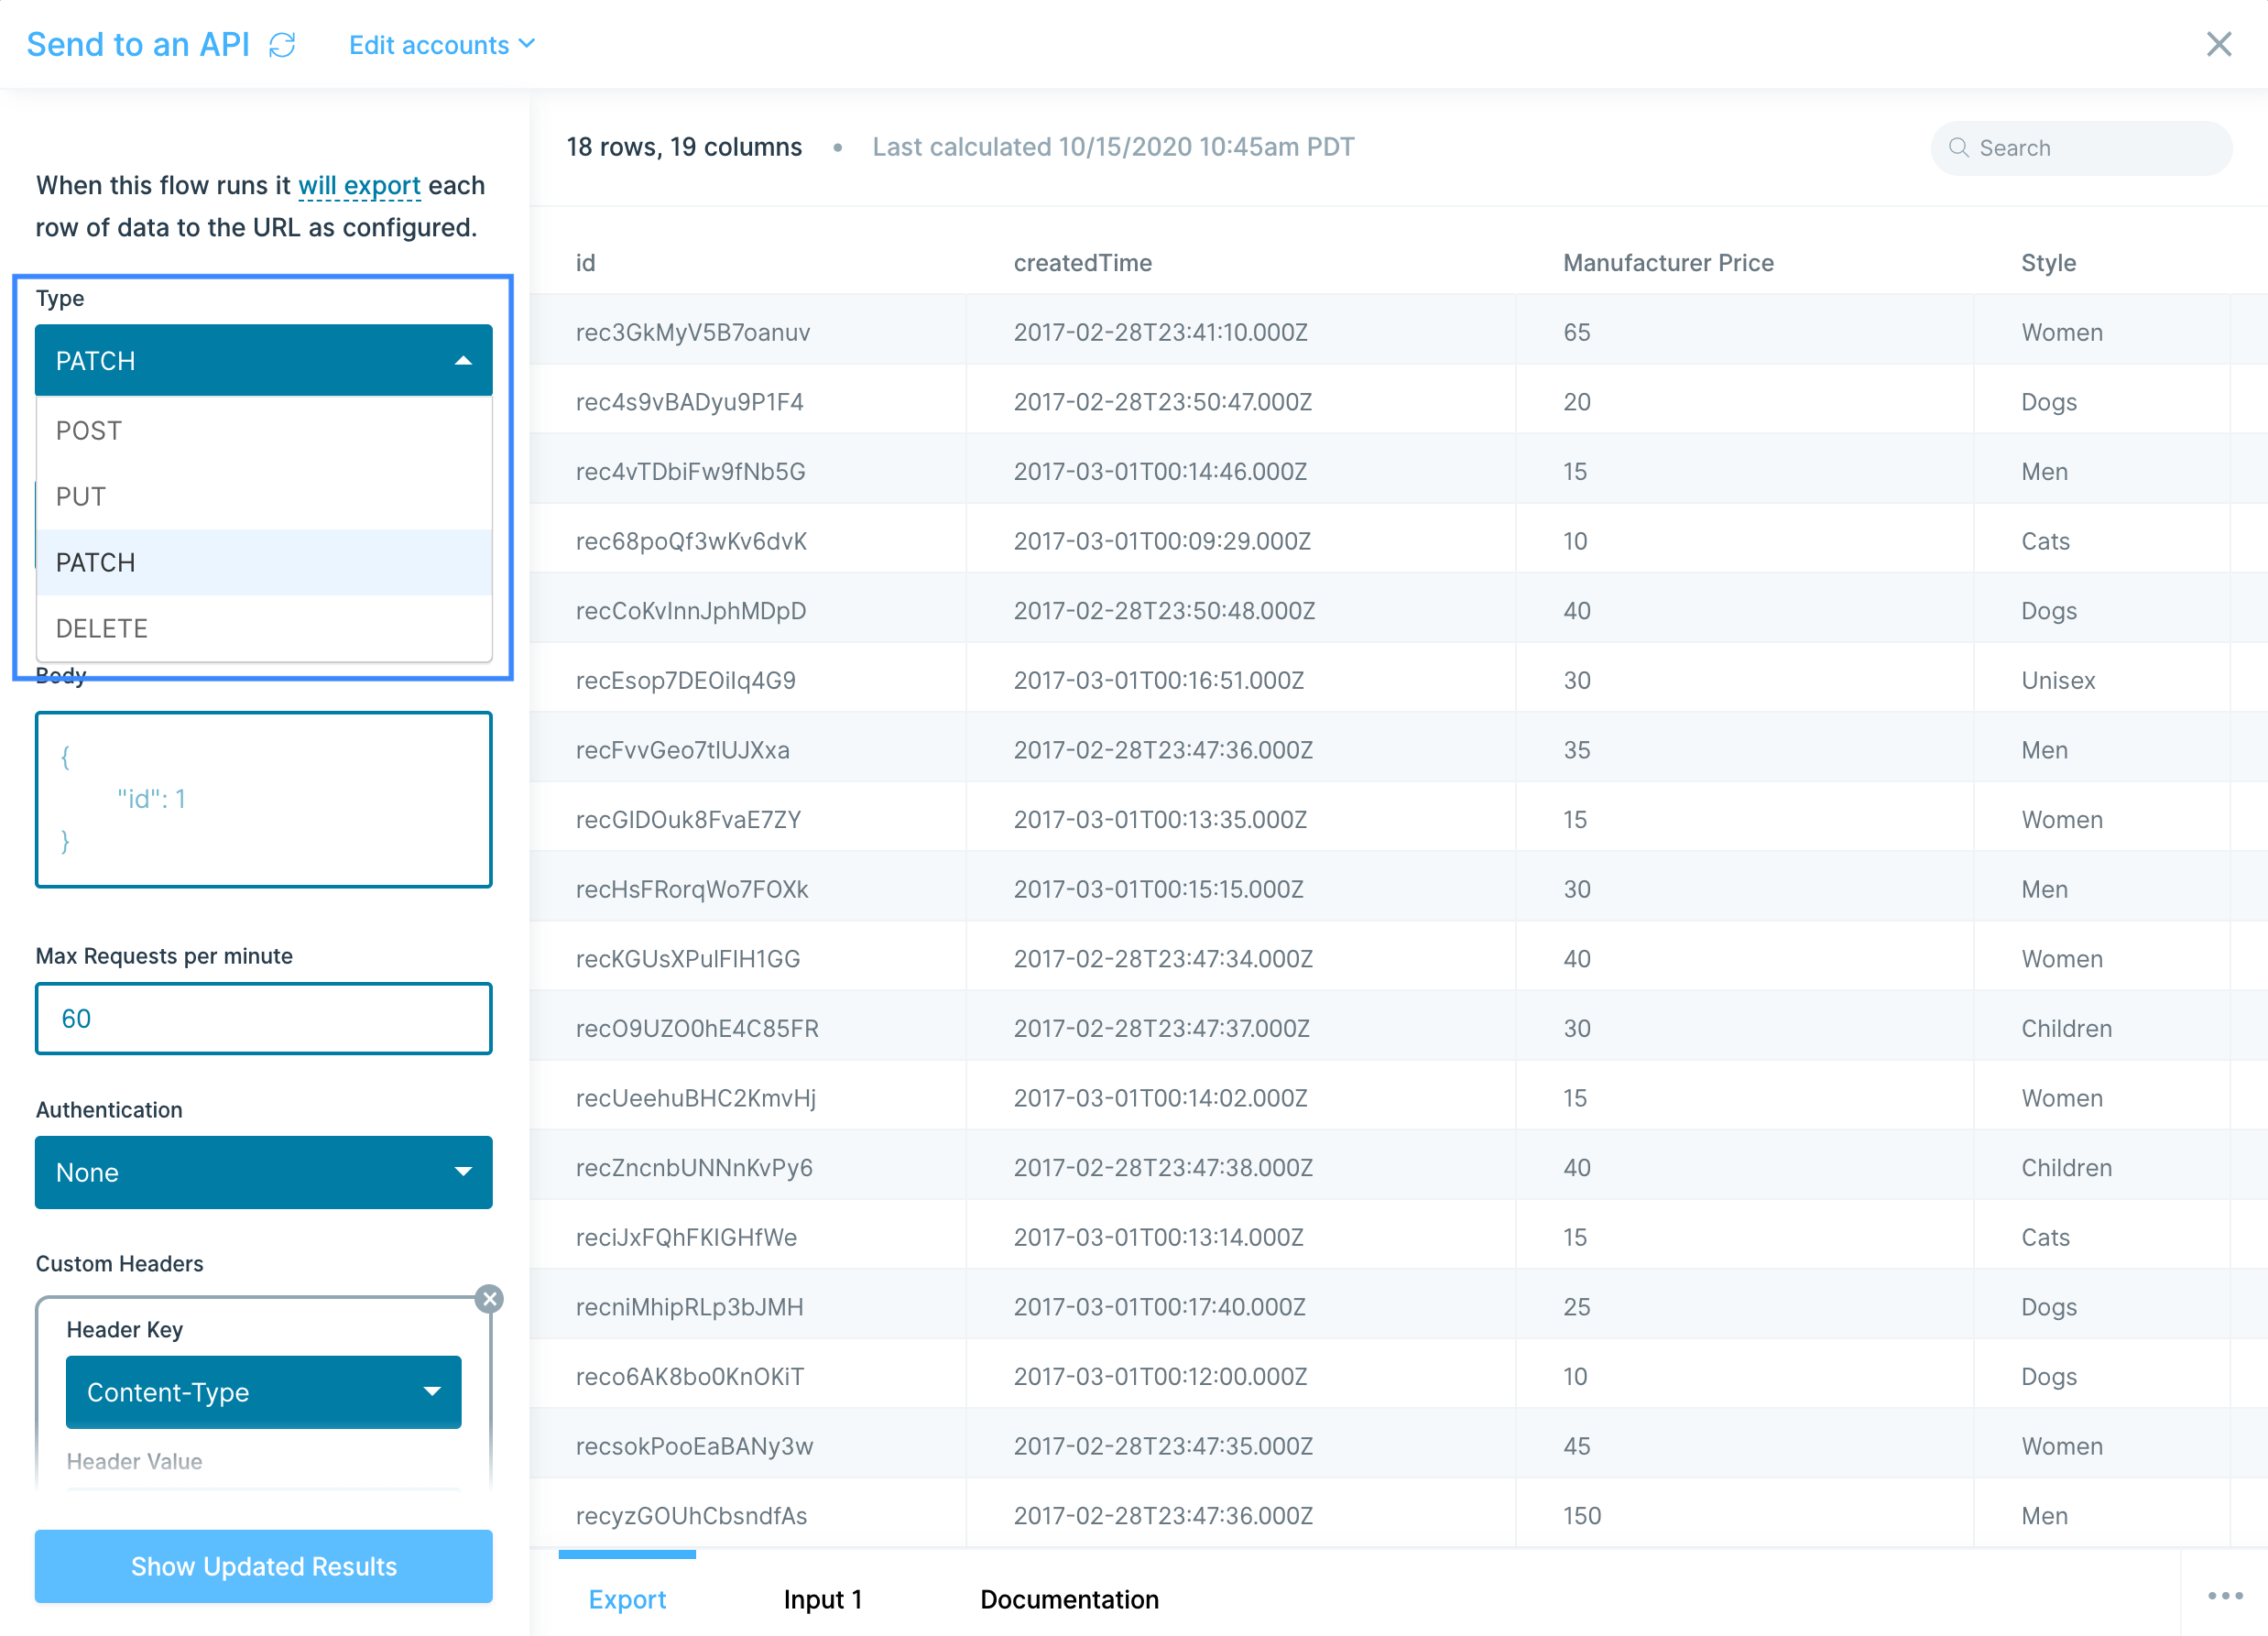Expand the Authentication dropdown set to None
Screen dimensions: 2268x1636
coord(264,1172)
